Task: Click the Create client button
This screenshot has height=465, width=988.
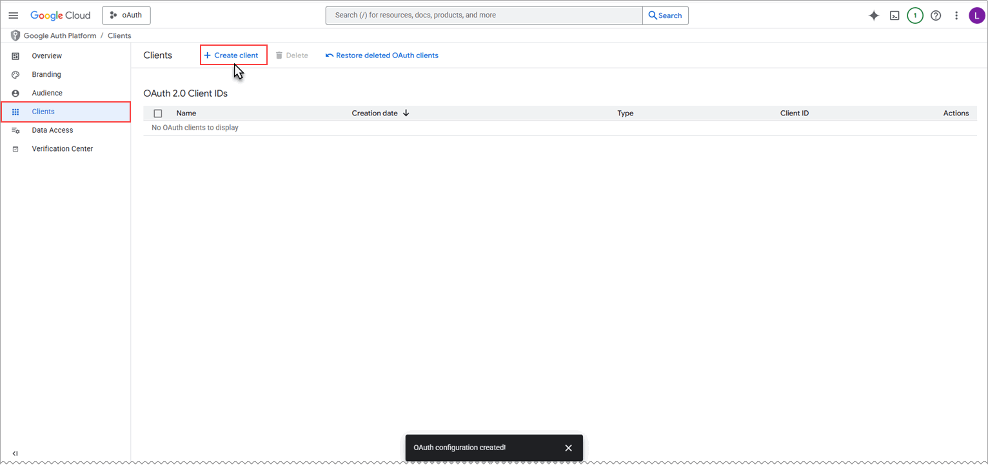Action: coord(231,55)
